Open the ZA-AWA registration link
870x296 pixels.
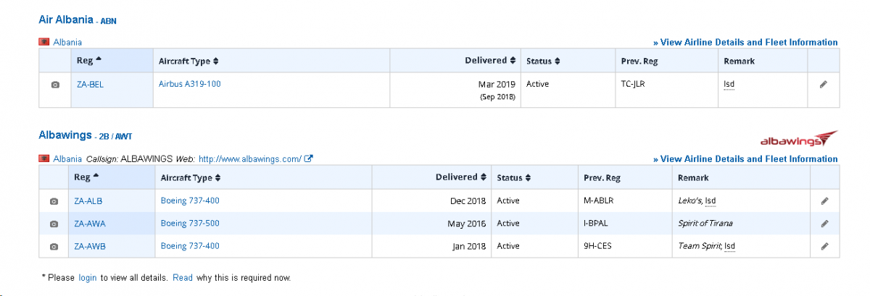(90, 224)
